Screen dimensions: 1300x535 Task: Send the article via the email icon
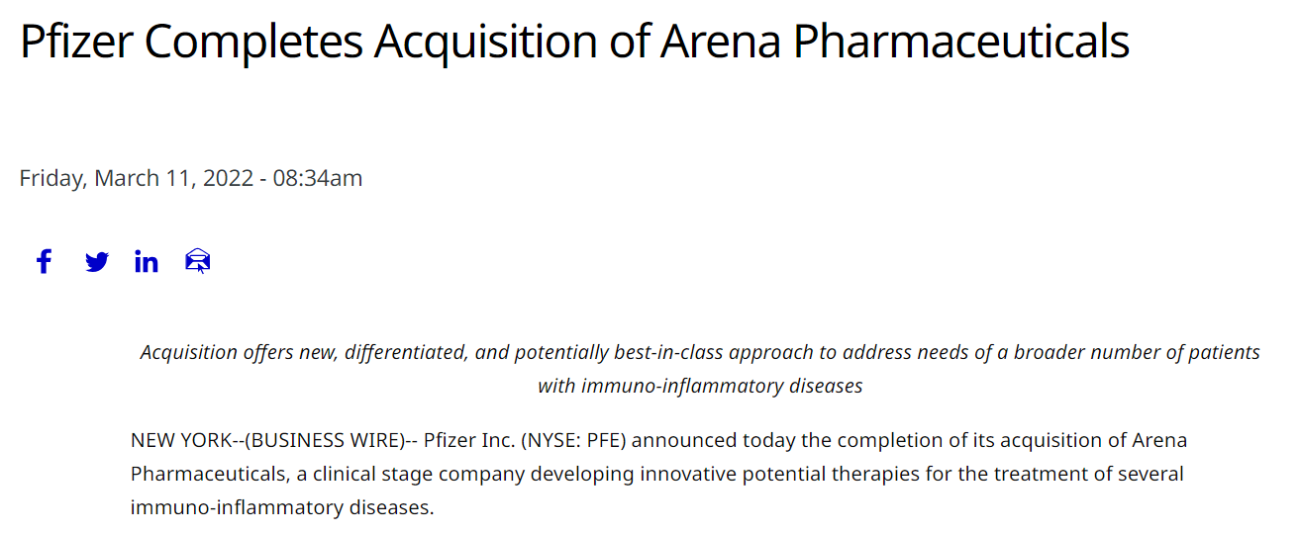point(198,262)
